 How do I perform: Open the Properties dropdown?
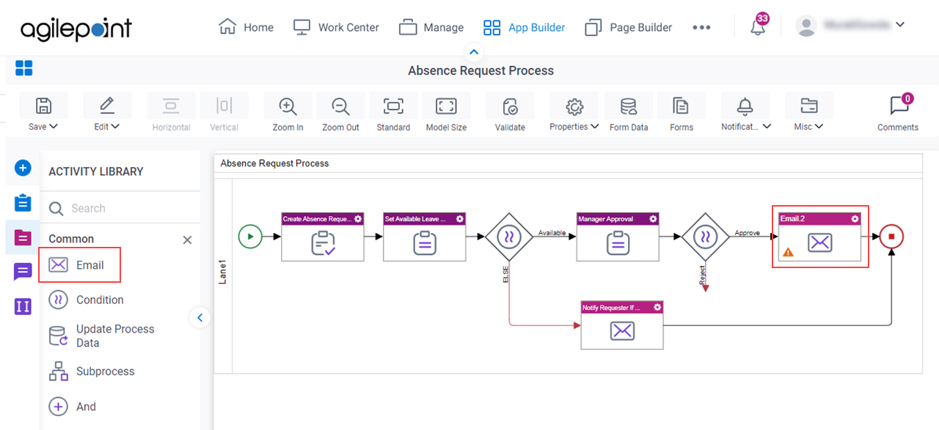click(574, 113)
